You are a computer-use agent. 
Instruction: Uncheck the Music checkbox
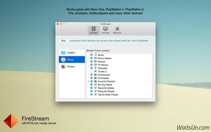pyautogui.click(x=92, y=55)
